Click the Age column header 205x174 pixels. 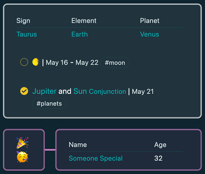click(160, 144)
